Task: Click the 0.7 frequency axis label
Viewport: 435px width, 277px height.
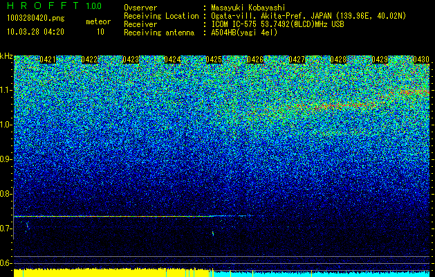Action: pos(5,229)
